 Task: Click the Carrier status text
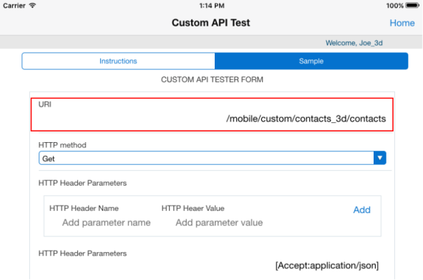[14, 6]
